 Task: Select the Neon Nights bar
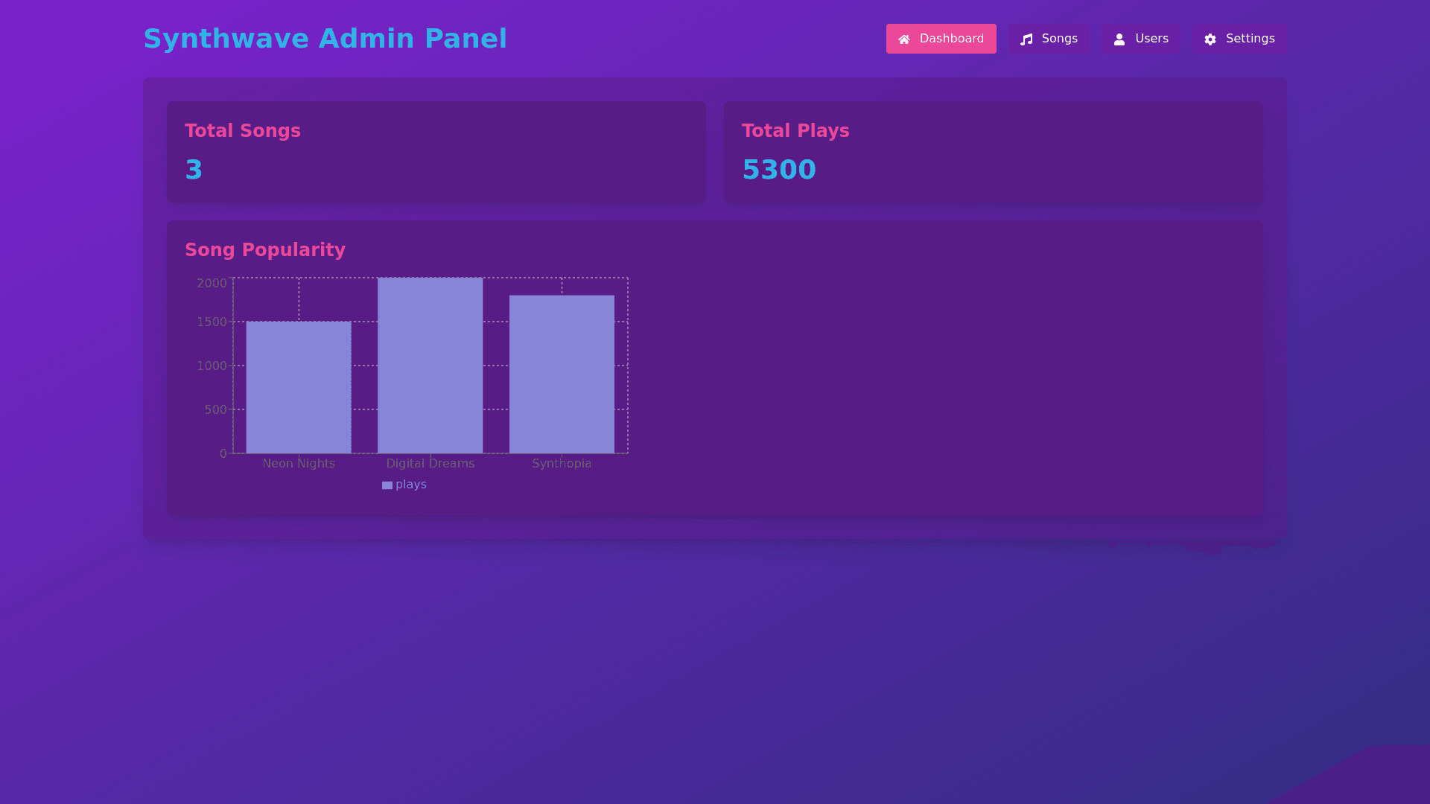pyautogui.click(x=299, y=387)
